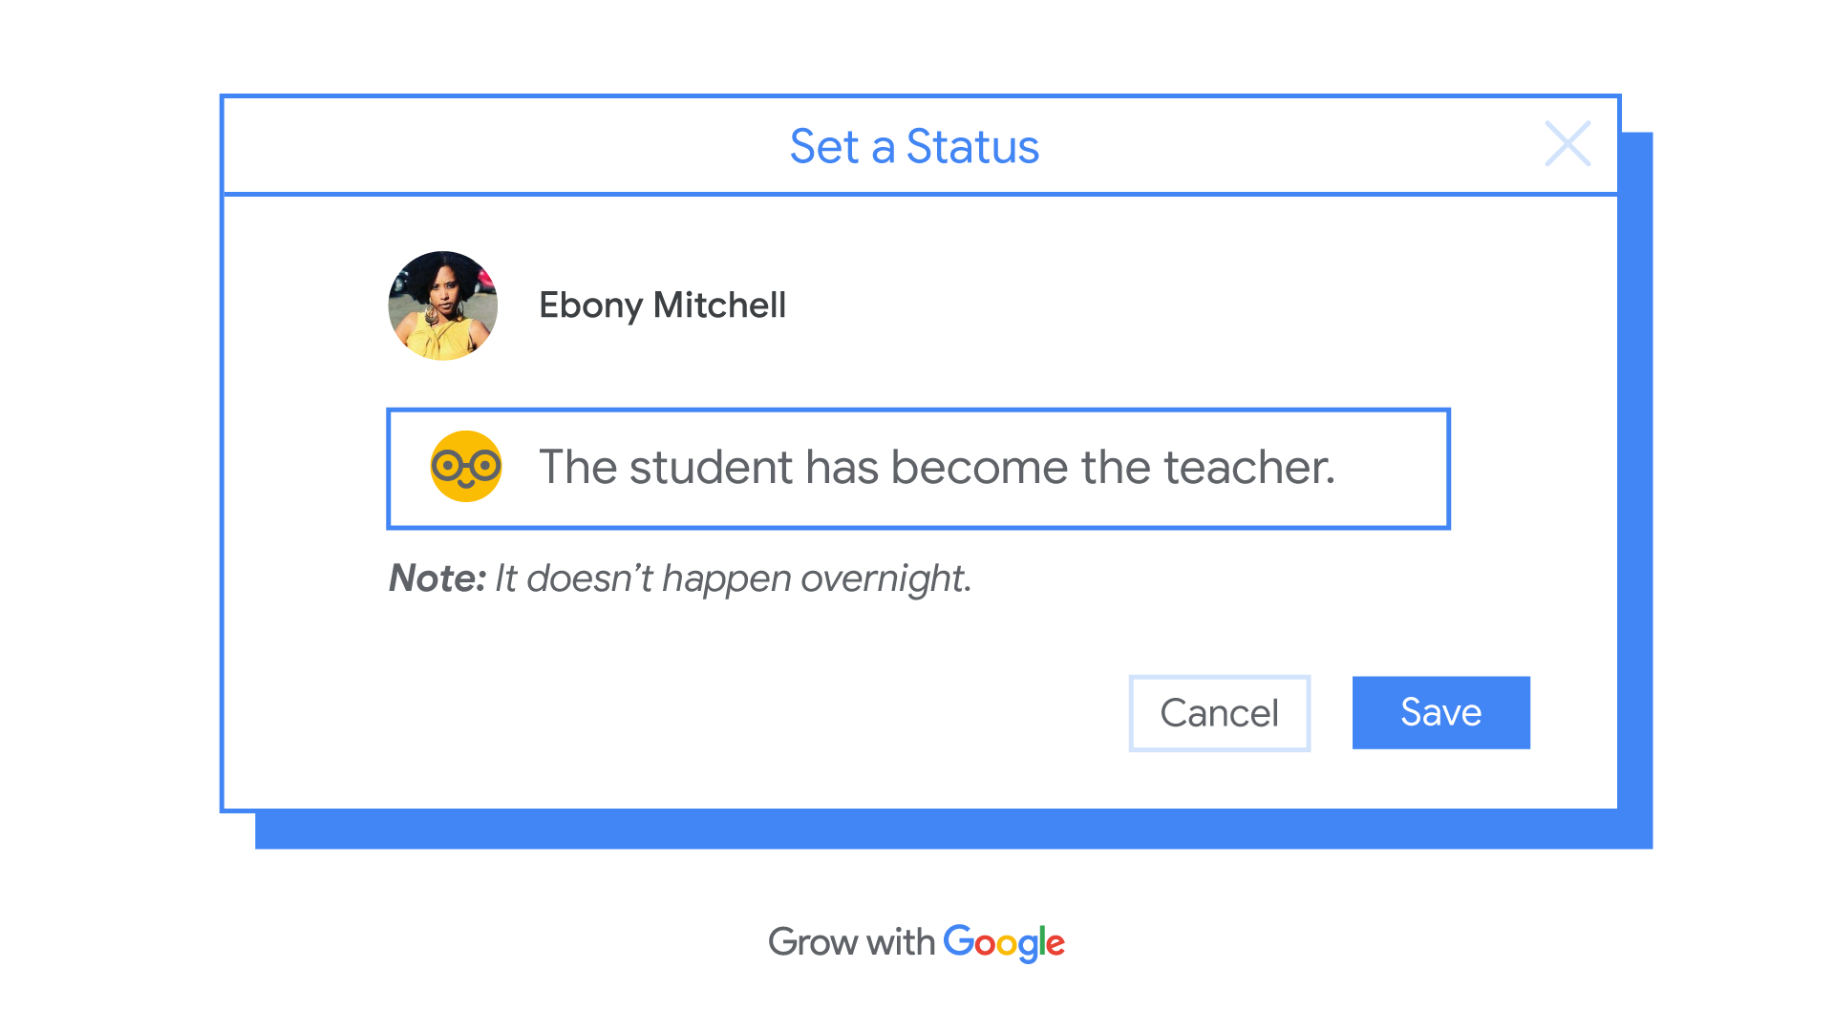Click the 'It doesn't happen overnight' text
The image size is (1834, 1031).
pyautogui.click(x=733, y=579)
